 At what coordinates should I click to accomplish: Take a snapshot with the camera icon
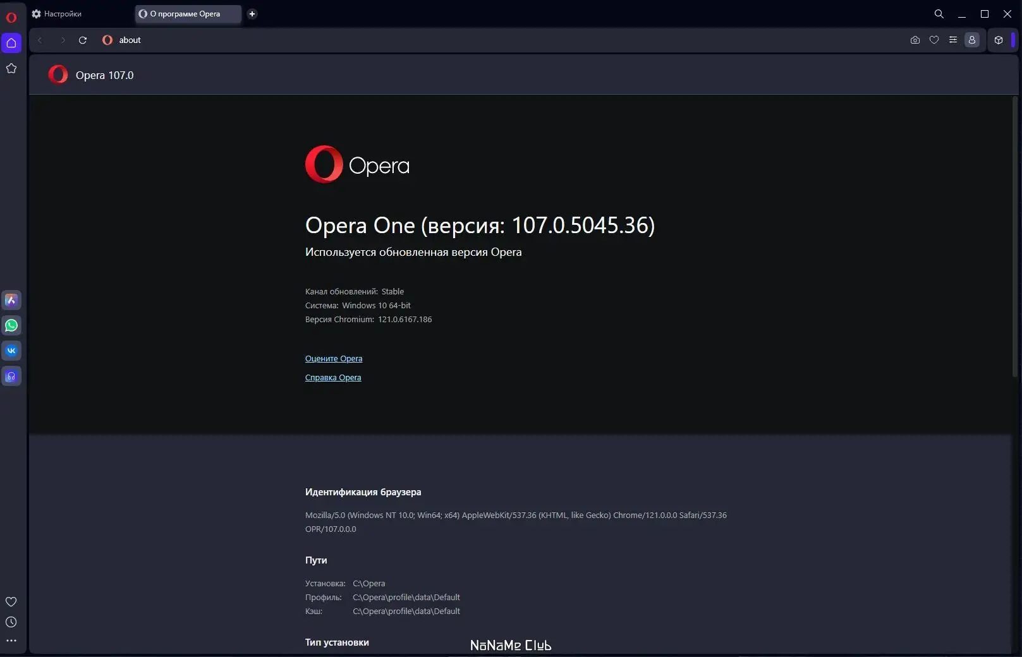915,40
